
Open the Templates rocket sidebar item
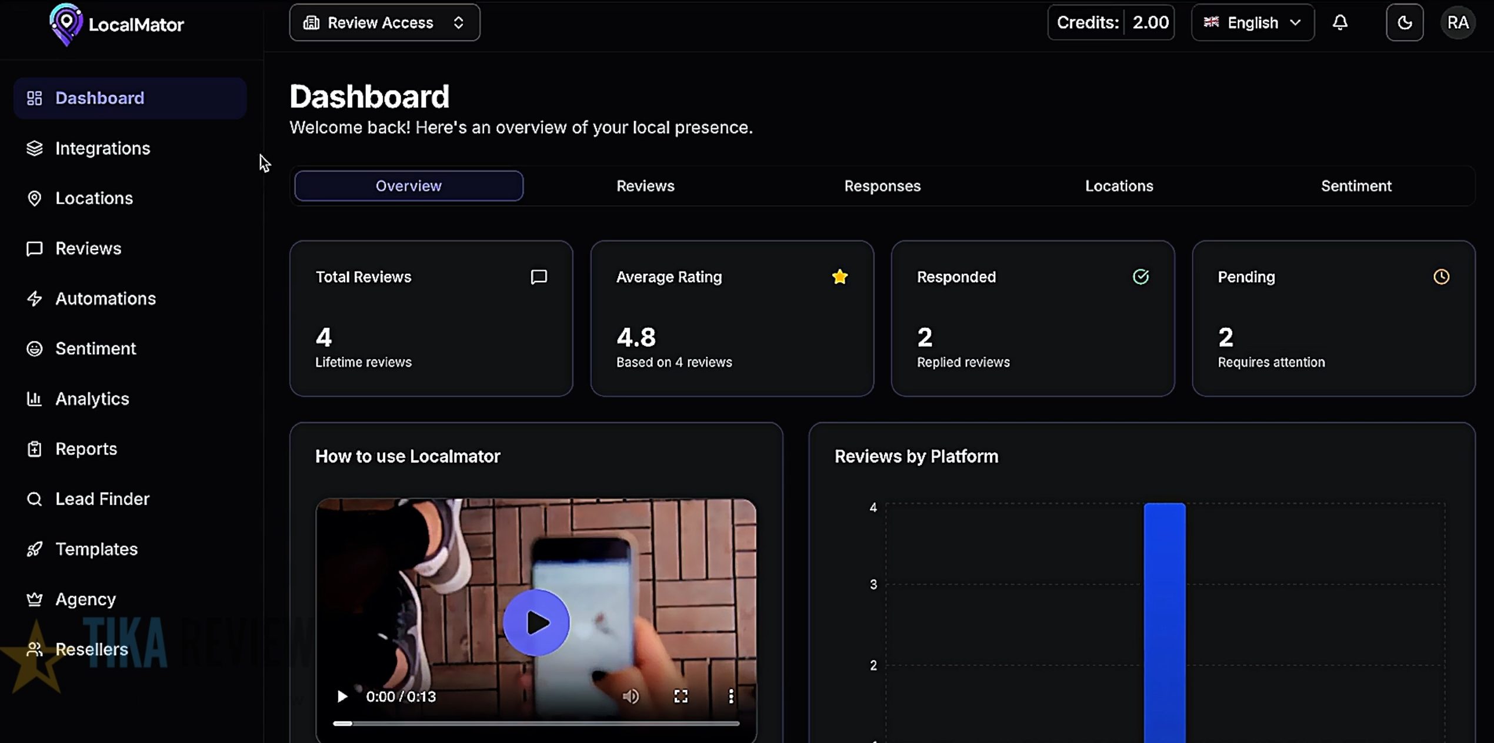tap(96, 549)
